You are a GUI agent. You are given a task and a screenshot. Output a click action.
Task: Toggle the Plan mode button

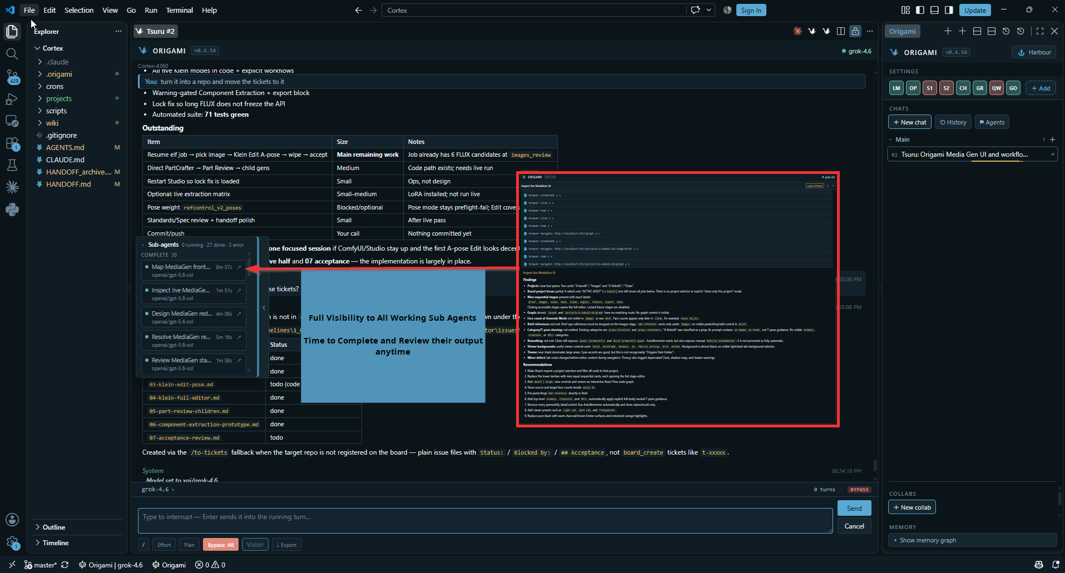(189, 545)
